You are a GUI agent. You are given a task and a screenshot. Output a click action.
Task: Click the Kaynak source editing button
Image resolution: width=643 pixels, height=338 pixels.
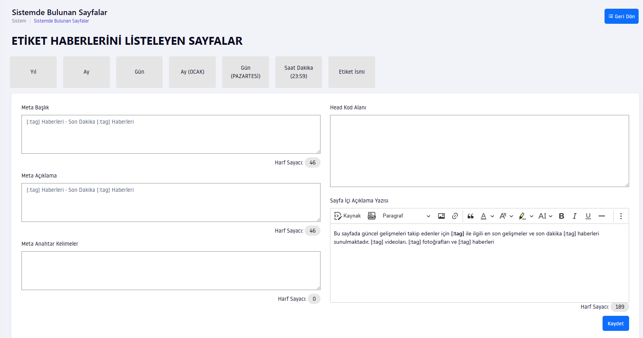[347, 216]
